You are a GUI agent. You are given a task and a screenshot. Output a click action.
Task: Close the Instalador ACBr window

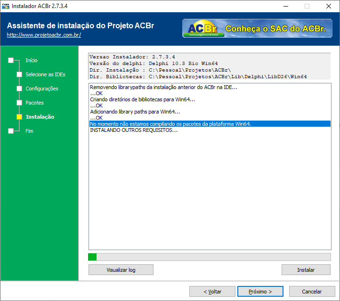pyautogui.click(x=329, y=6)
